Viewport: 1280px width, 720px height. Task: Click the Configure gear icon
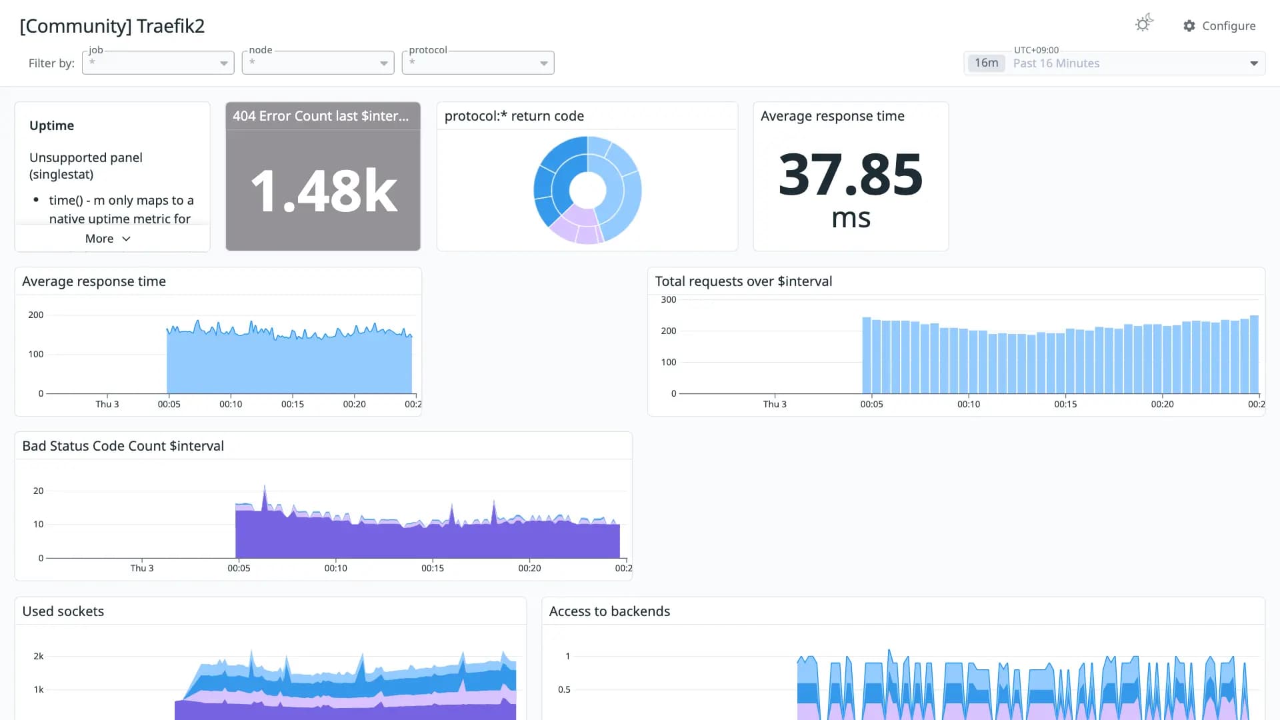[1189, 26]
